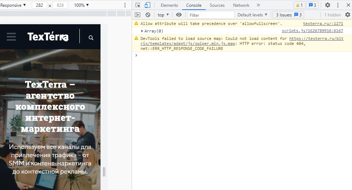Click the 3 Issues button

(289, 15)
